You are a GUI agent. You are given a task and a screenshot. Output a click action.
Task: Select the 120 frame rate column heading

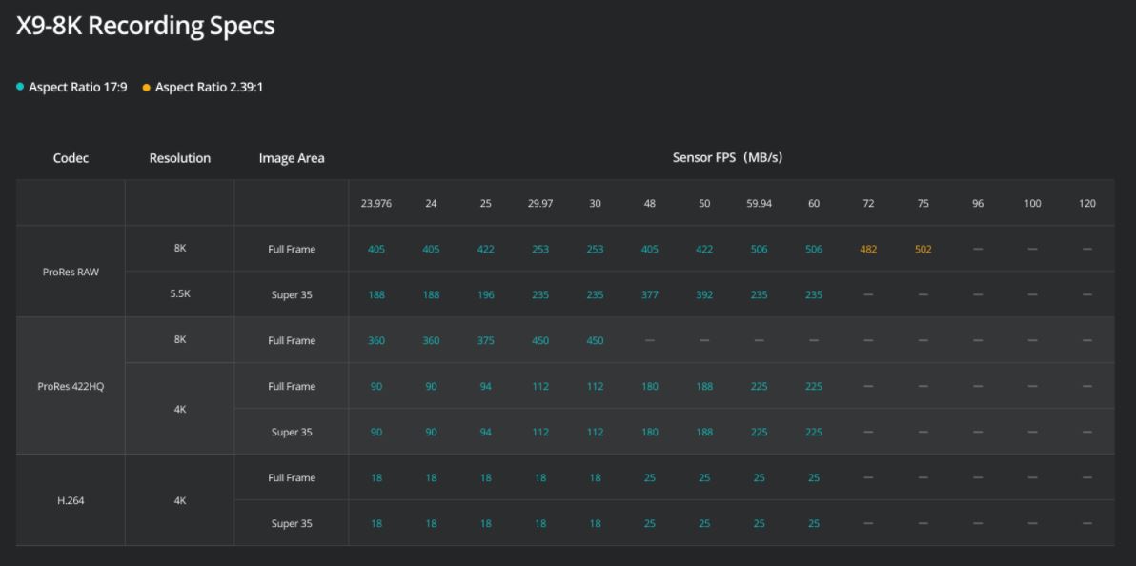coord(1087,204)
